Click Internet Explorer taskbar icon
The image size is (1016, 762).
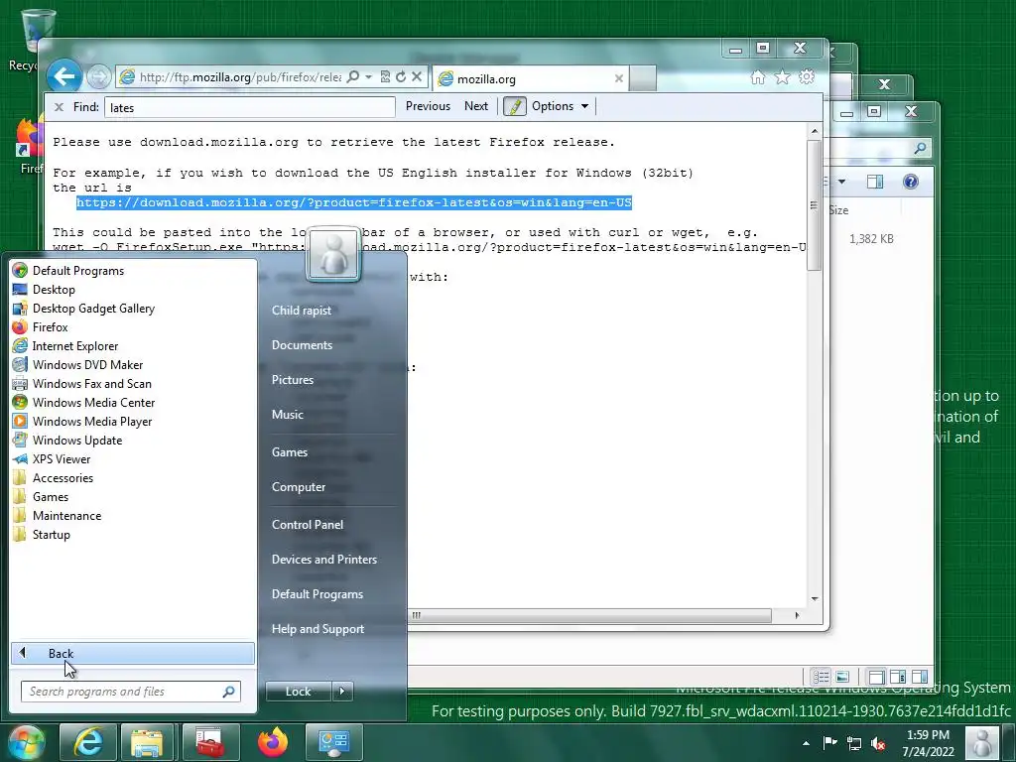(87, 742)
